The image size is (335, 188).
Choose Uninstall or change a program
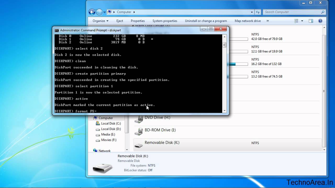point(206,21)
